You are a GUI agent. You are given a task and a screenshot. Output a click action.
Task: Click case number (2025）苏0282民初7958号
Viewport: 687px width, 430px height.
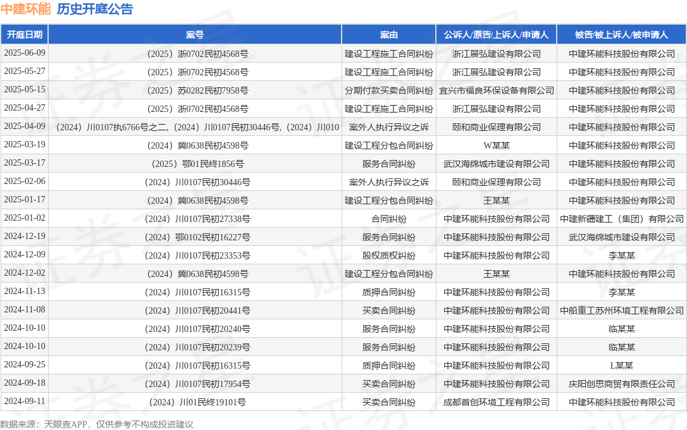197,90
